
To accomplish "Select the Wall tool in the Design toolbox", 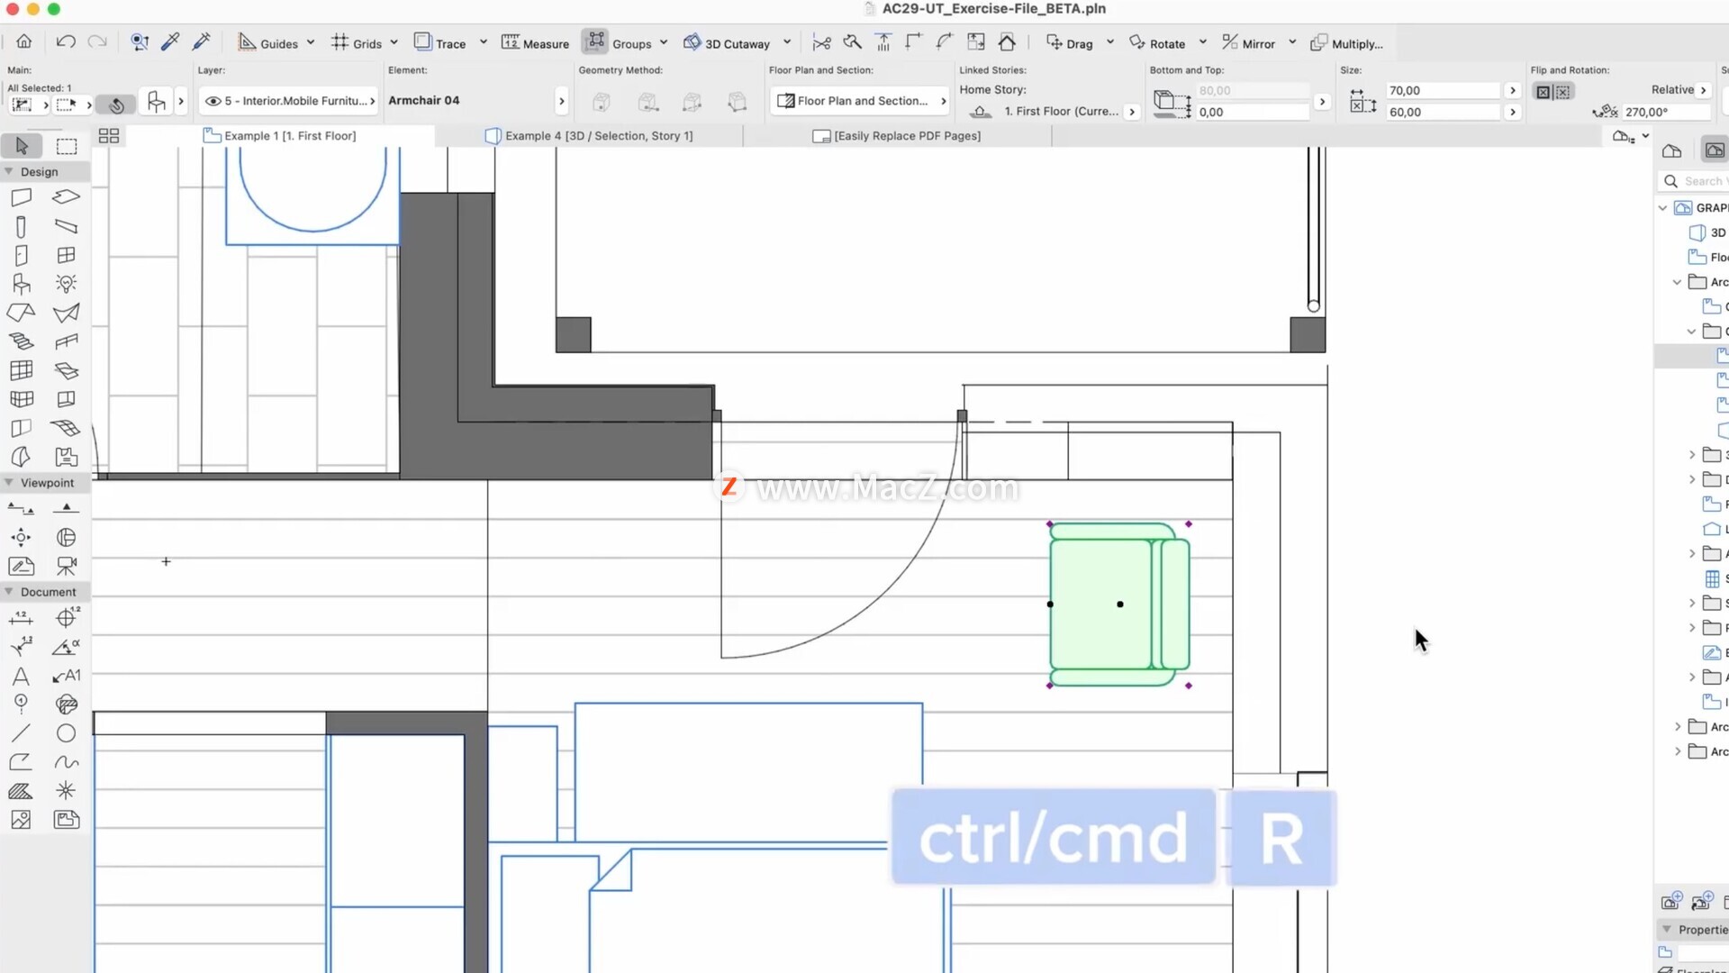I will pyautogui.click(x=21, y=197).
